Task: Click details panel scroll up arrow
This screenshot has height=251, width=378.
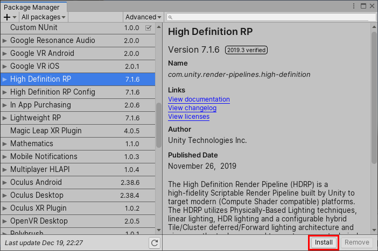Action: 374,27
